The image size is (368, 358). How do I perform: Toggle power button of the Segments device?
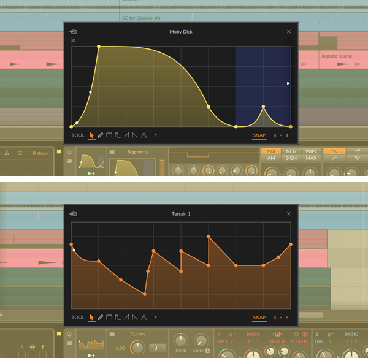(x=69, y=152)
